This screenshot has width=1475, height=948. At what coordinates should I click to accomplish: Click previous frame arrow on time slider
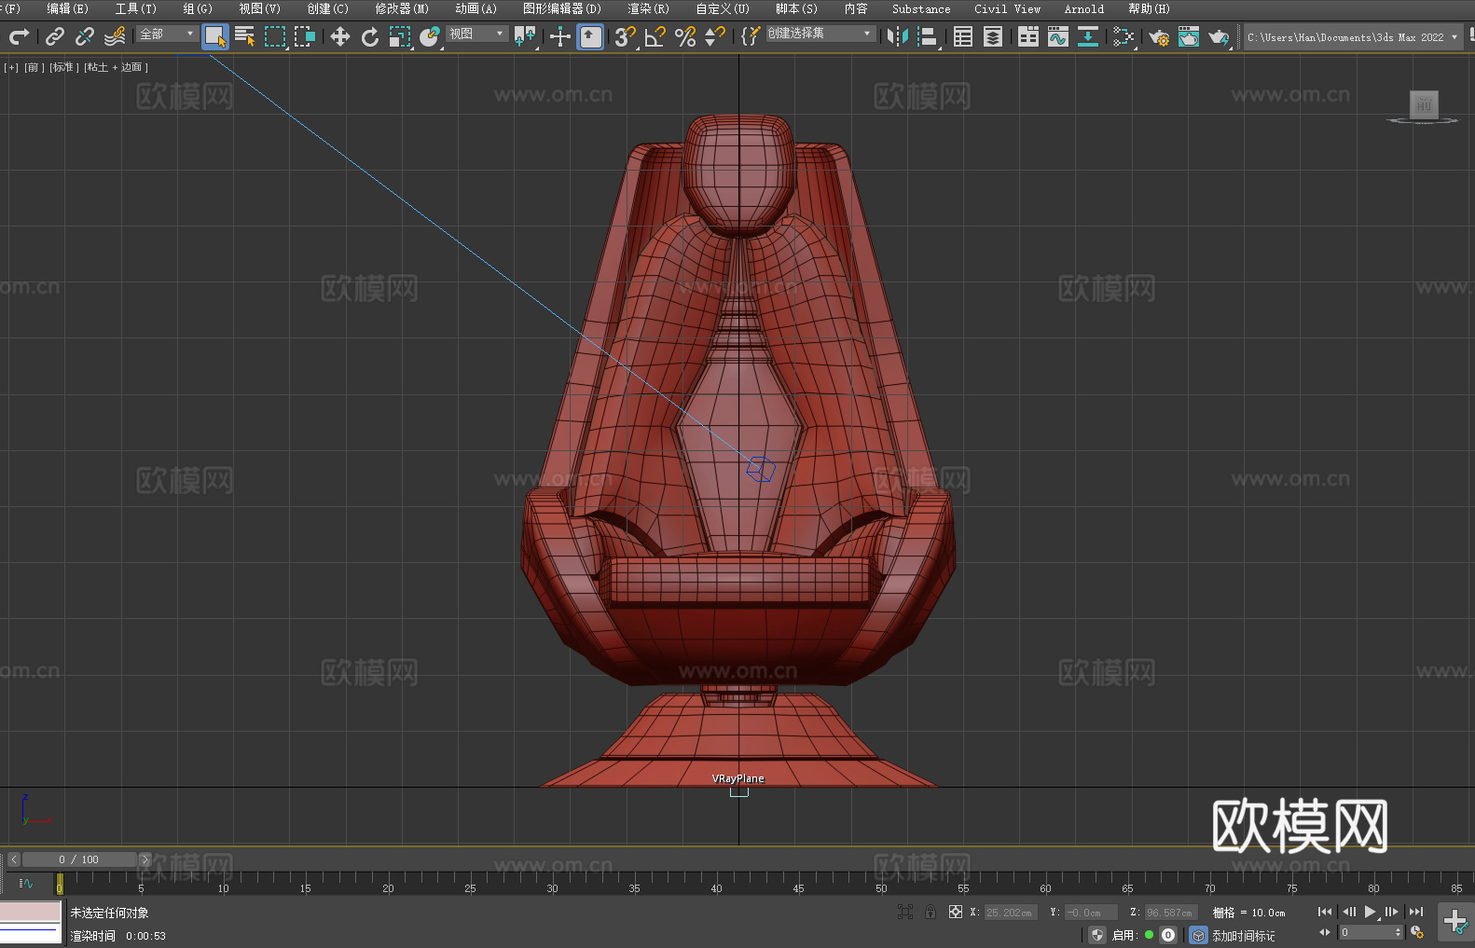13,859
